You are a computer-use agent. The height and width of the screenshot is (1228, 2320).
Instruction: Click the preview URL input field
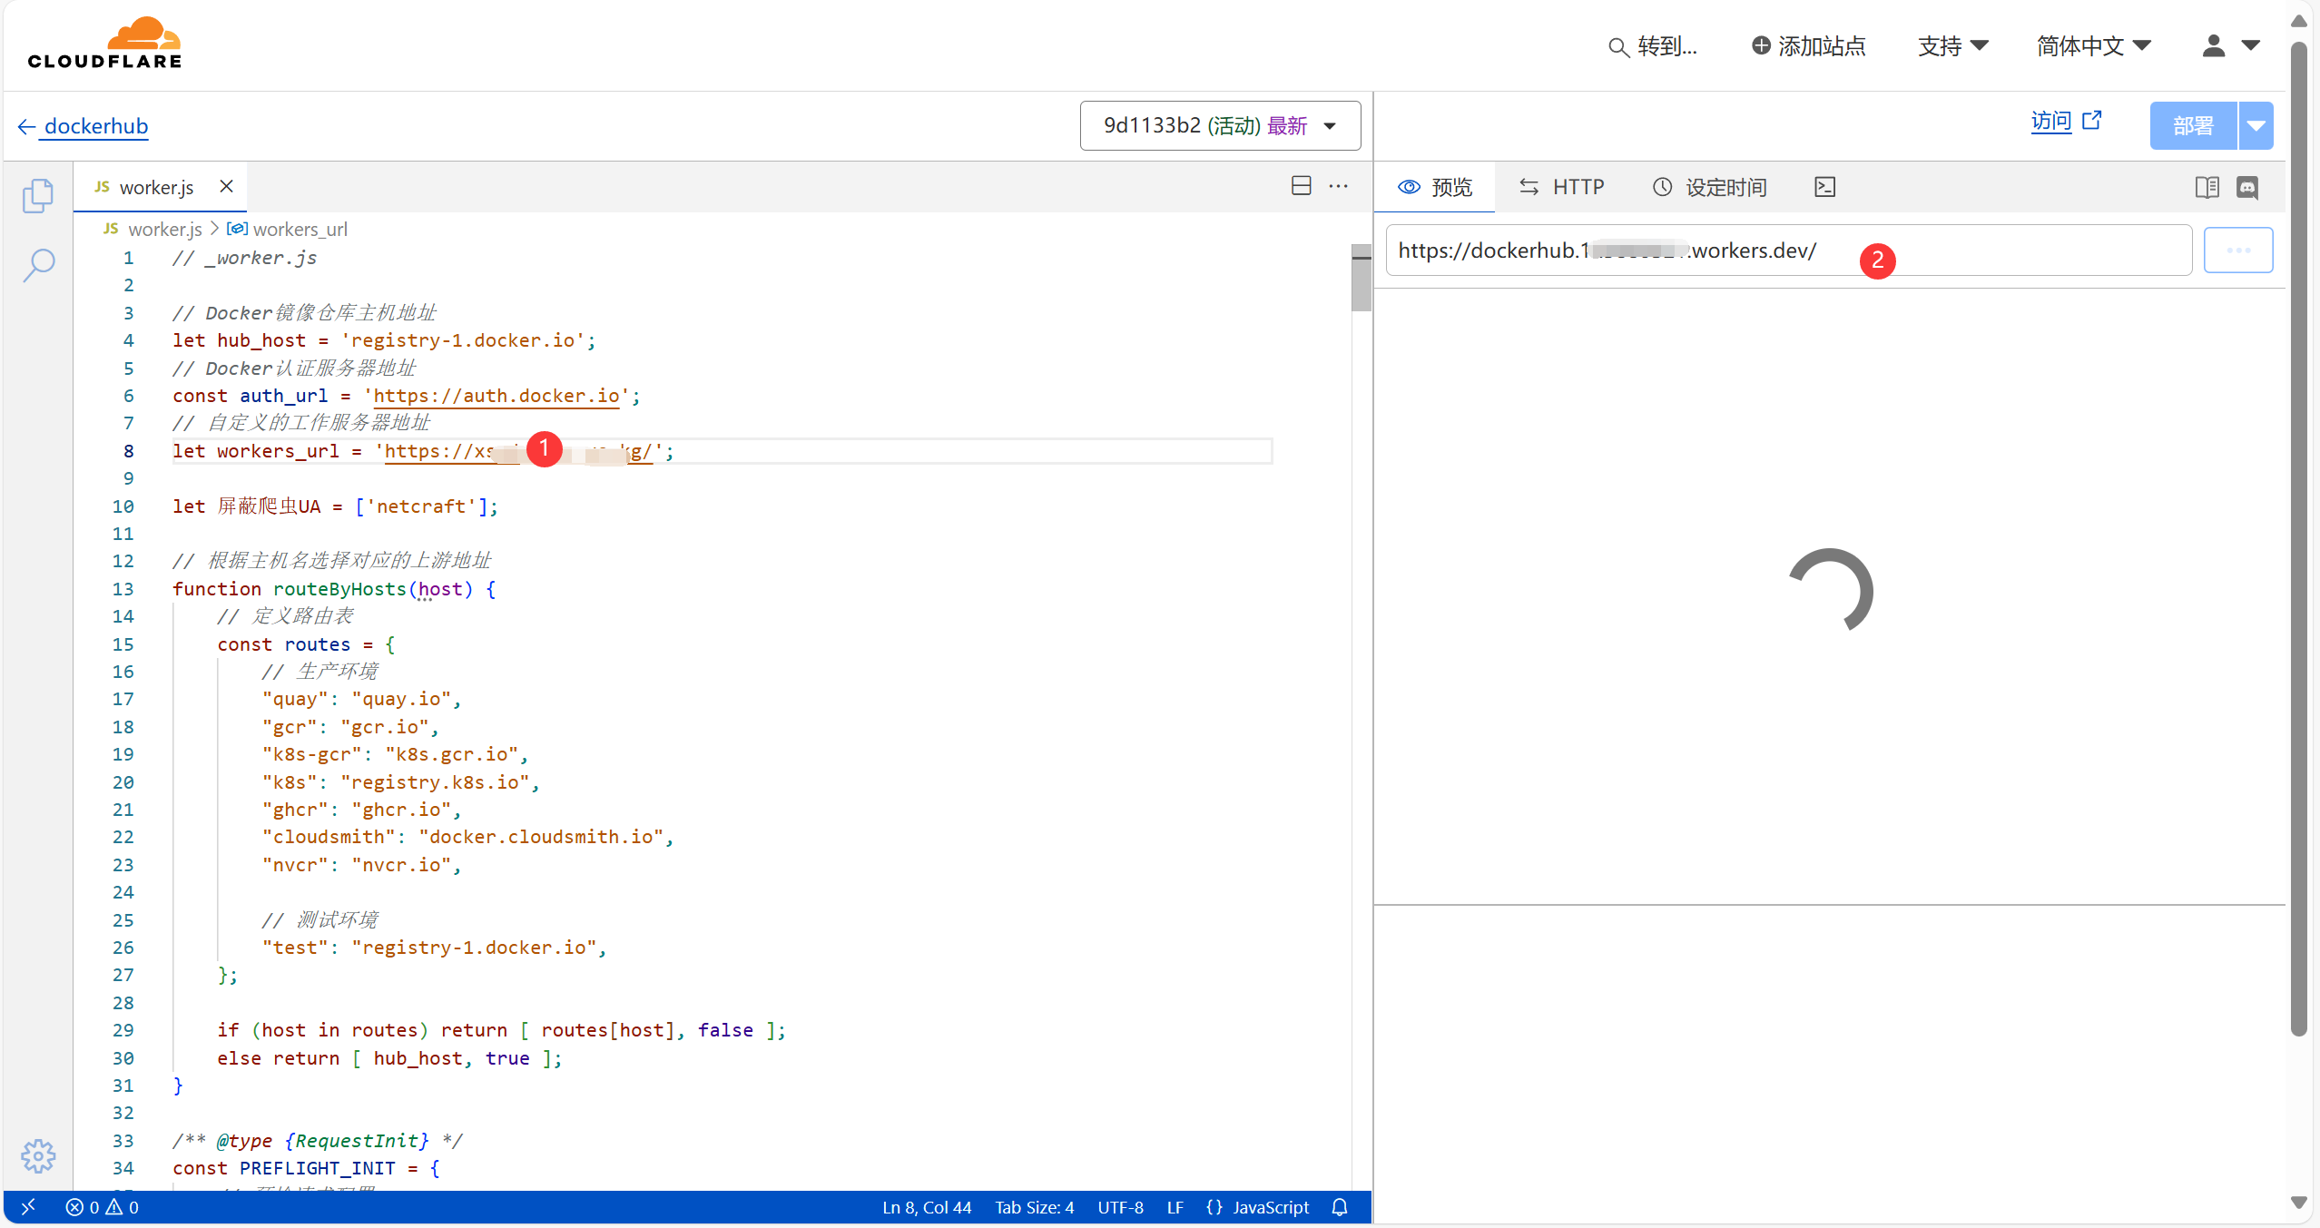point(1788,251)
